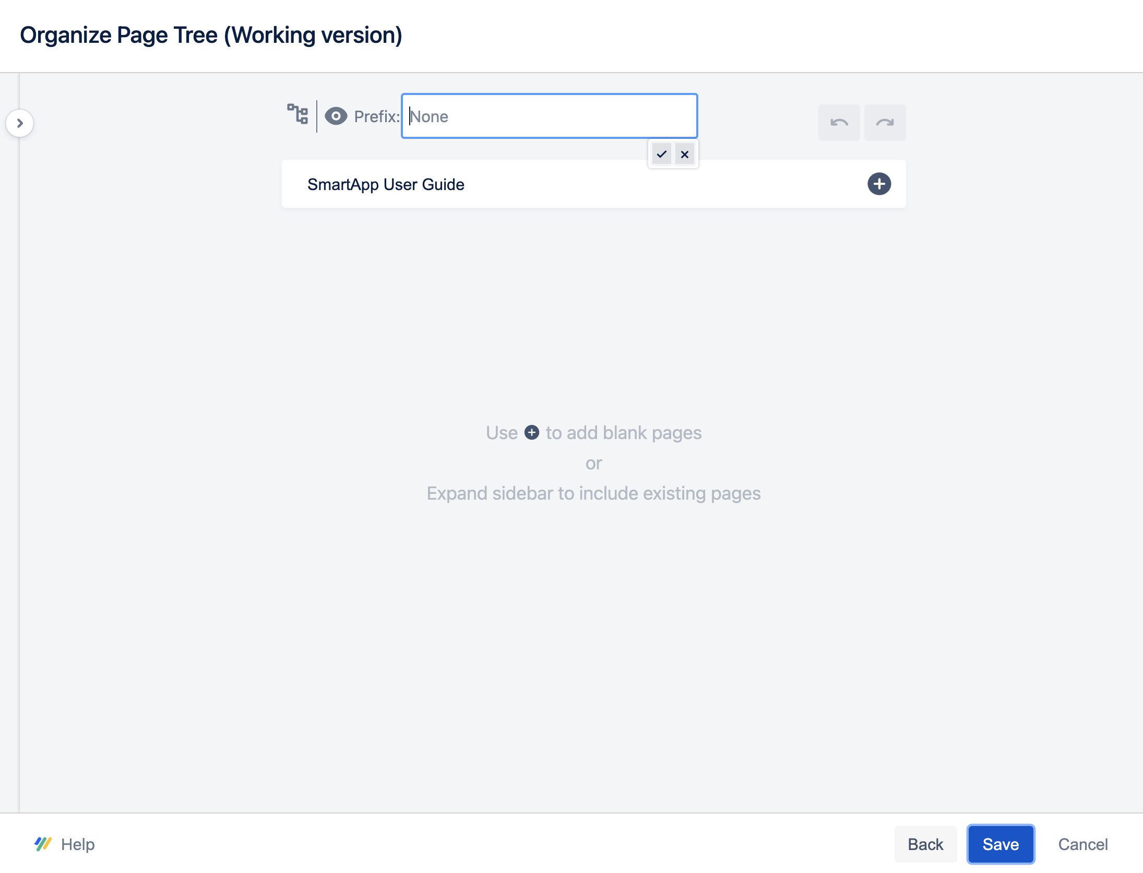Click the None placeholder in the prefix box
The height and width of the screenshot is (873, 1143).
click(x=429, y=116)
